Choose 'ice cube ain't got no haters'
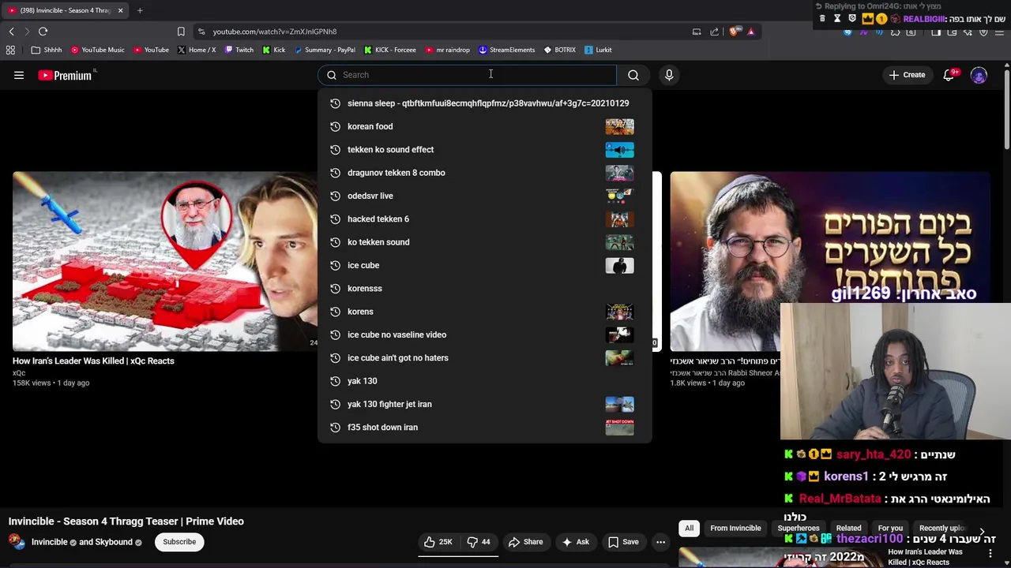1011x568 pixels. [x=485, y=357]
